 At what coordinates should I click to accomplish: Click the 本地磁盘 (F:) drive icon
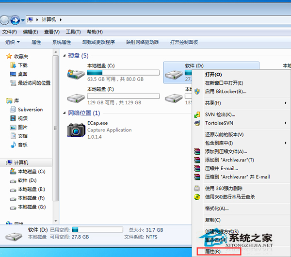[x=76, y=98]
